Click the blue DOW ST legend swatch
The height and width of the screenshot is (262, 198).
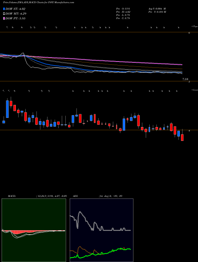tap(4, 9)
